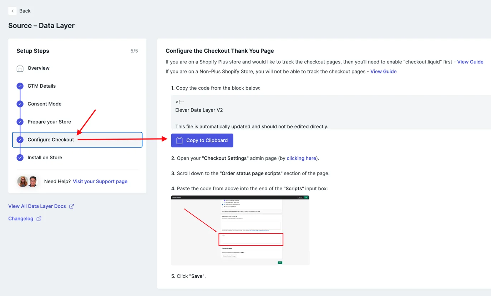Open View Guide link for Shopify Plus stores
The image size is (491, 296).
tap(470, 62)
